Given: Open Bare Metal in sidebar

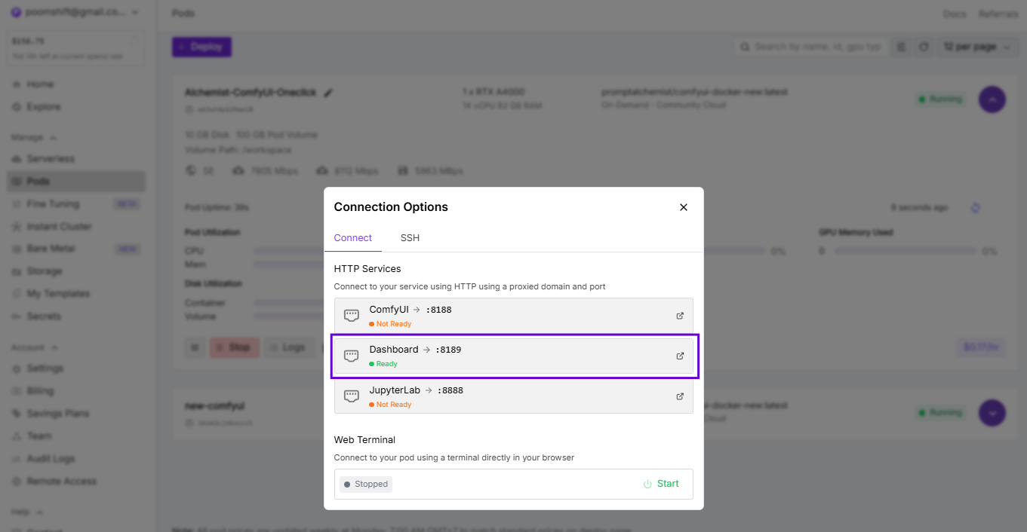Looking at the screenshot, I should 51,249.
